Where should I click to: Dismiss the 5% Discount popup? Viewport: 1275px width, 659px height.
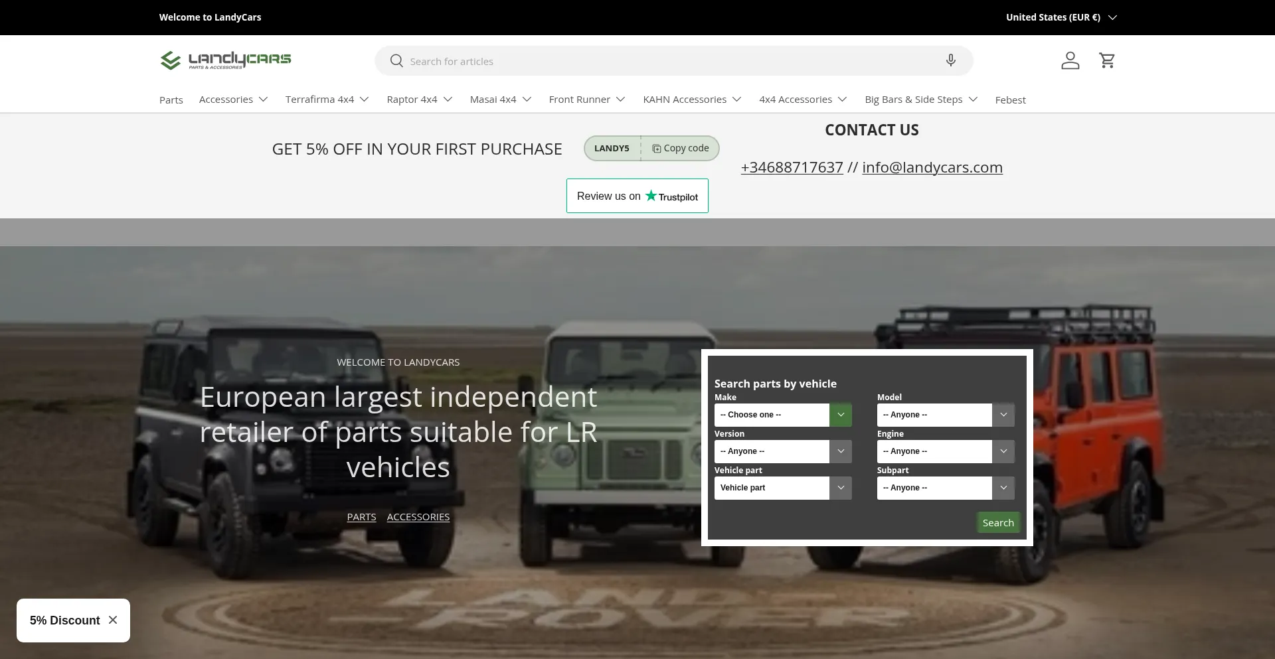tap(113, 620)
